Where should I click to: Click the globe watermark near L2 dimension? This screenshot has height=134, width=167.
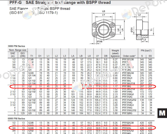click(x=126, y=14)
